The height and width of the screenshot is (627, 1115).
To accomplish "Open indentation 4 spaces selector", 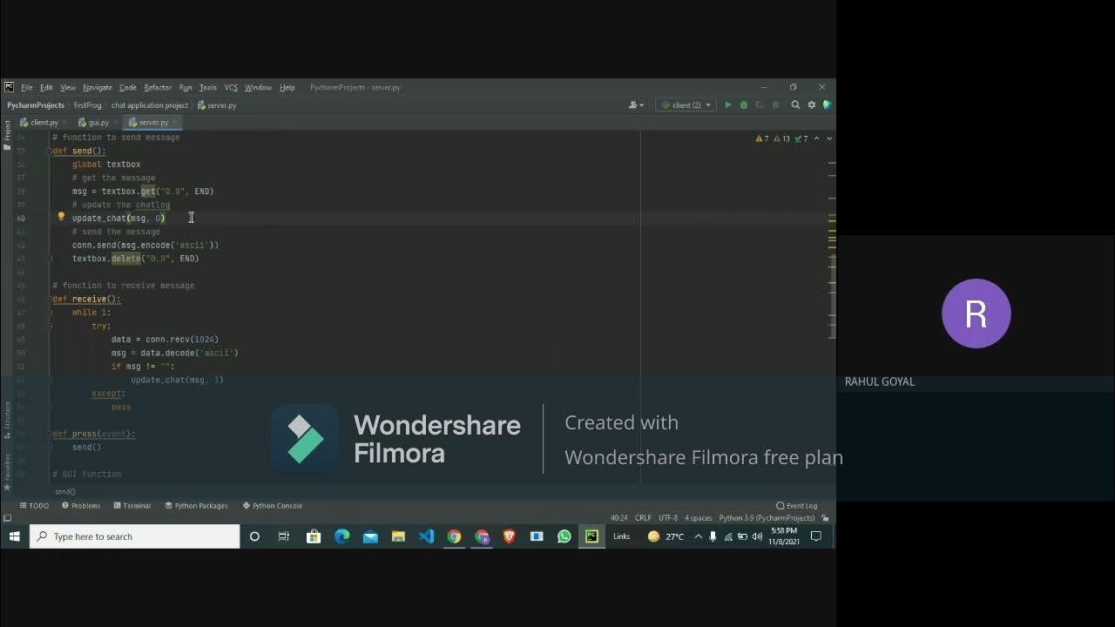I will pyautogui.click(x=699, y=518).
